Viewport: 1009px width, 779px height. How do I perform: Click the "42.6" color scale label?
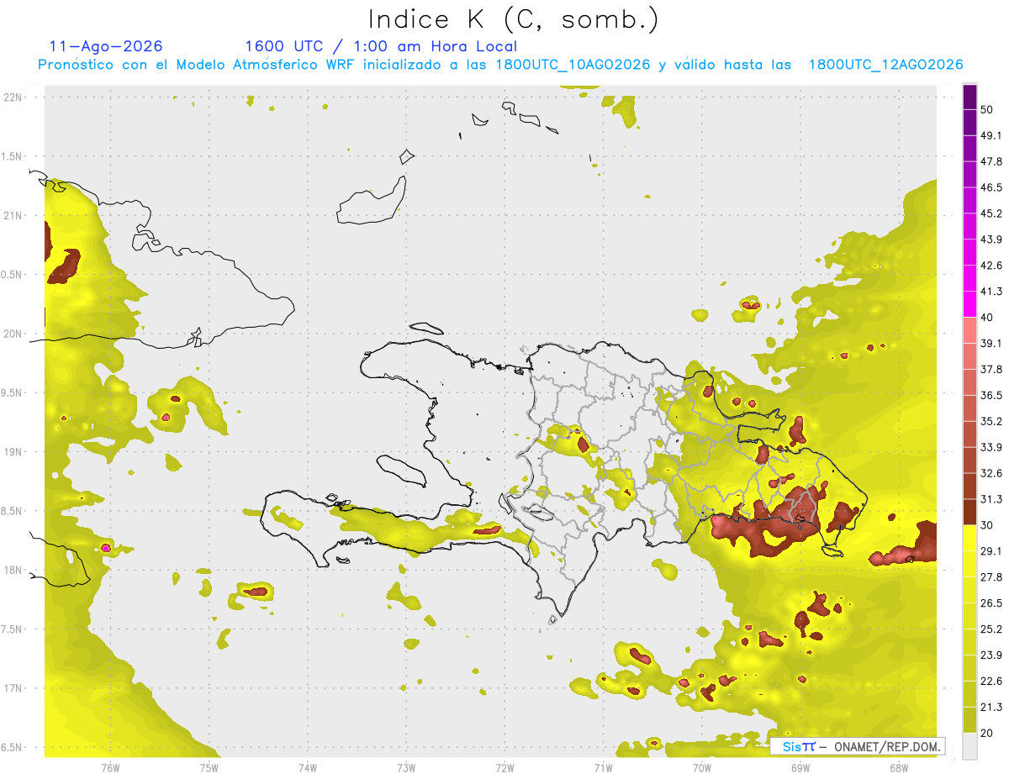pyautogui.click(x=991, y=266)
